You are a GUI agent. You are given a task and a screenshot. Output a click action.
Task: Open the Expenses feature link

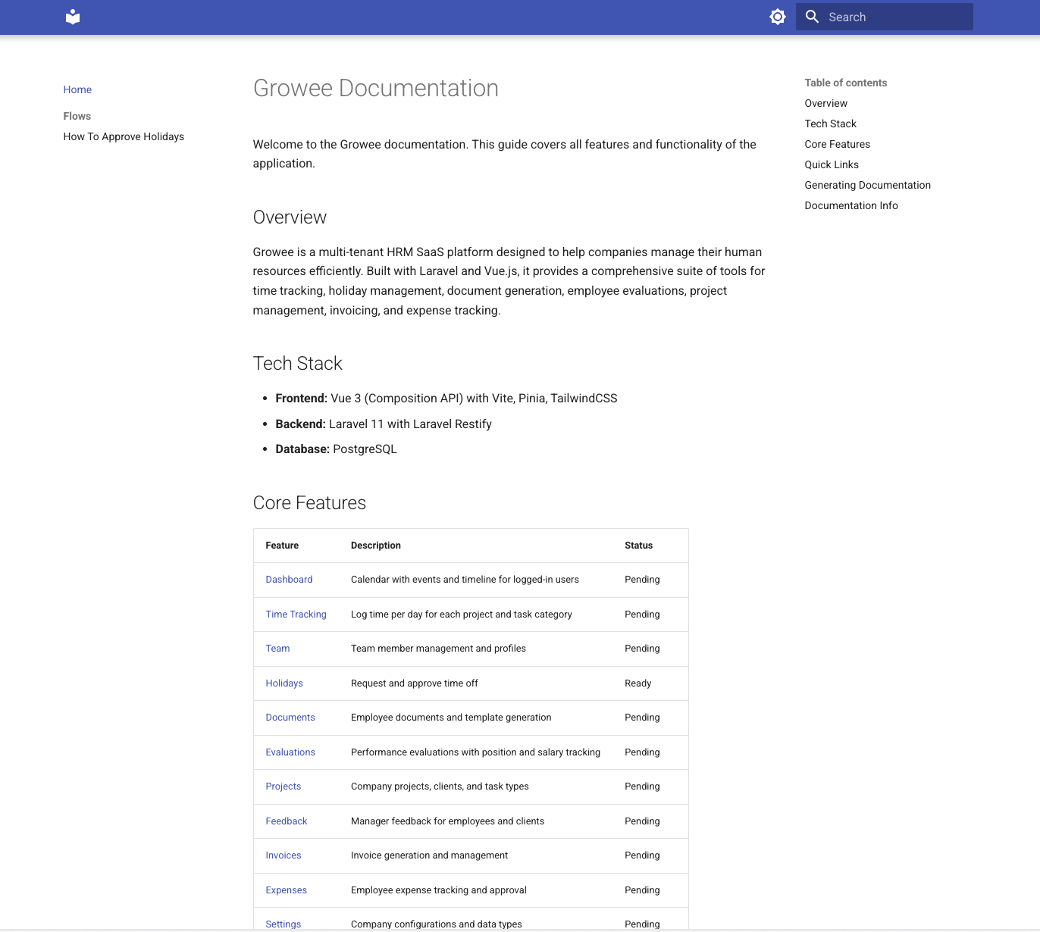287,890
